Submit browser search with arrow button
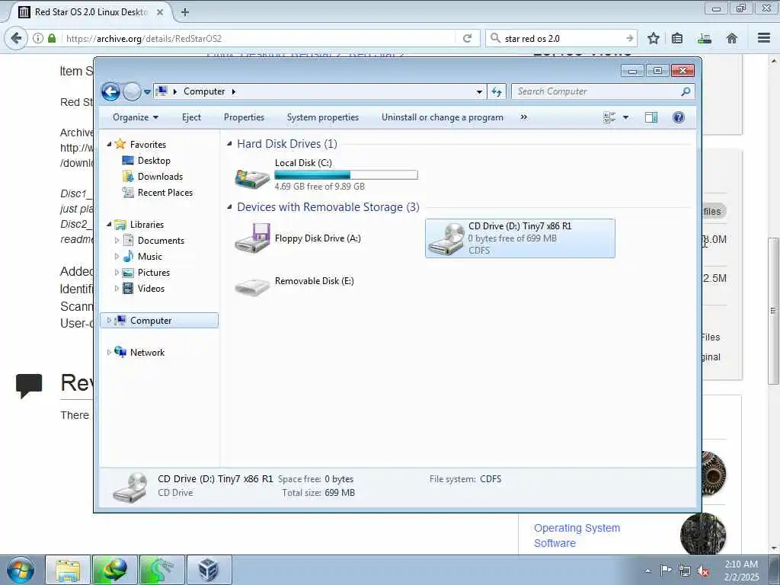The image size is (780, 585). pos(629,38)
